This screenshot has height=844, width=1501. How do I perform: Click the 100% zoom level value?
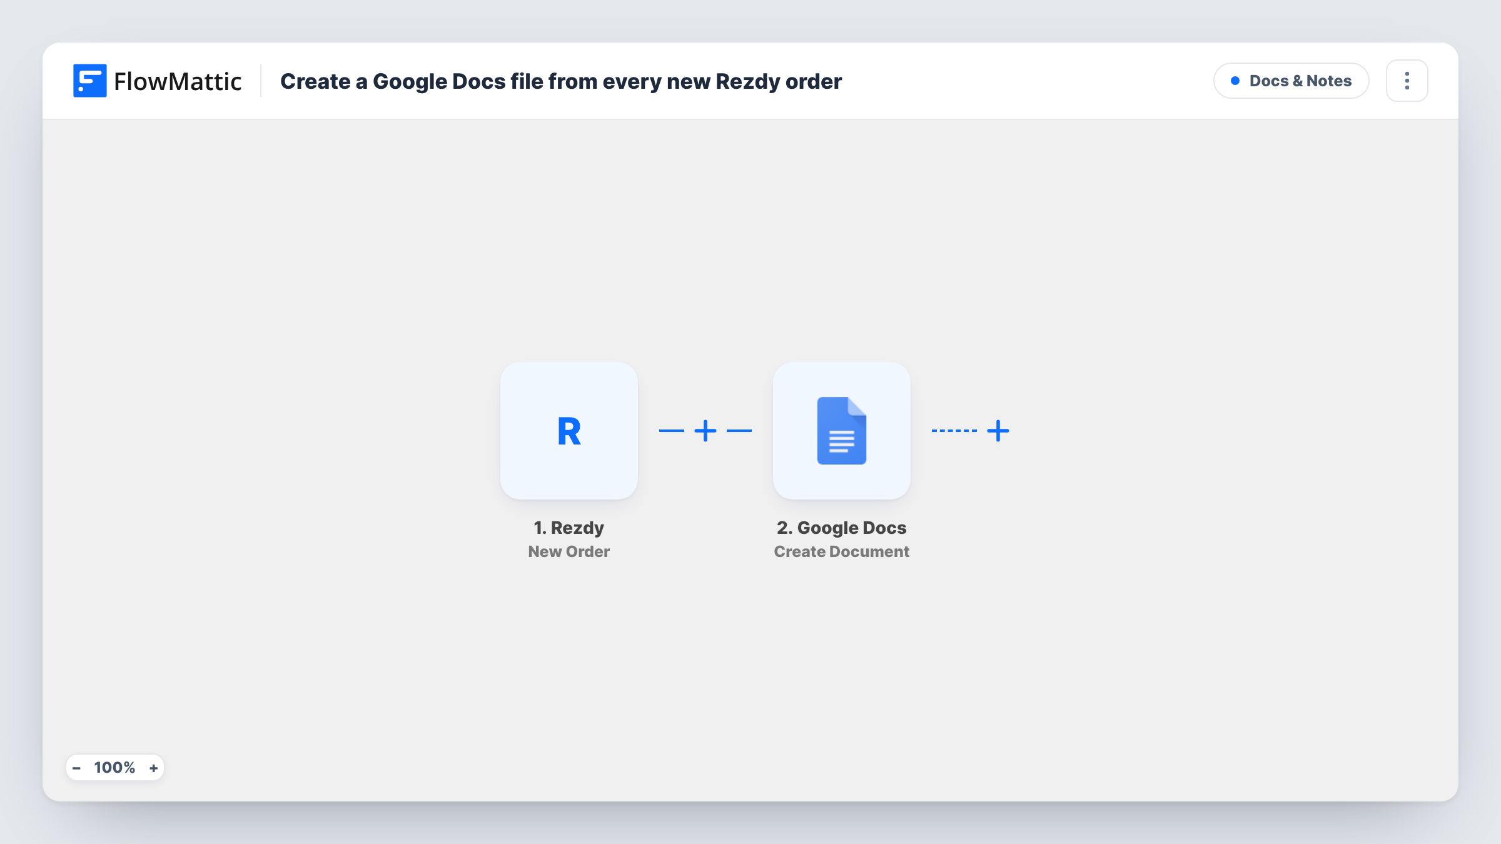point(114,768)
